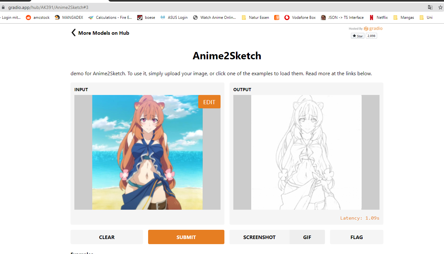
Task: Click the EDIT button on input image
Action: tap(209, 102)
